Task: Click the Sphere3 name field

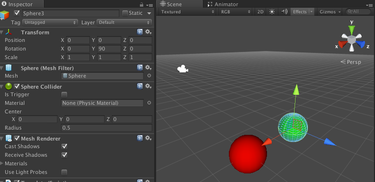Action: 70,13
